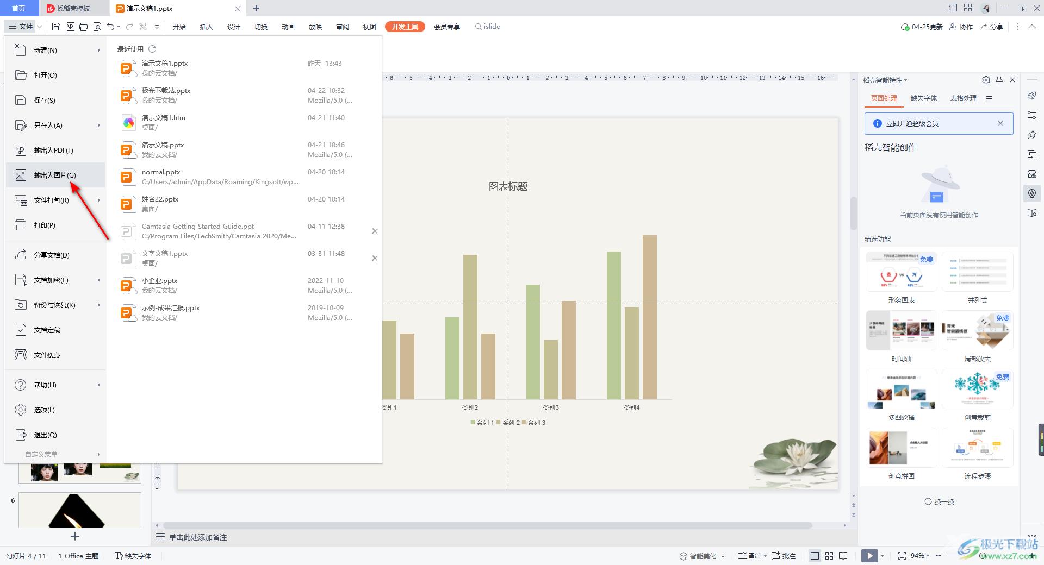
Task: Click the Share (分享) button top right
Action: pyautogui.click(x=991, y=27)
